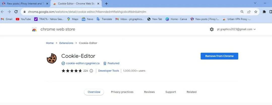This screenshot has height=105, width=272.
Task: Open the Translate bookmark
Action: [x=104, y=19]
